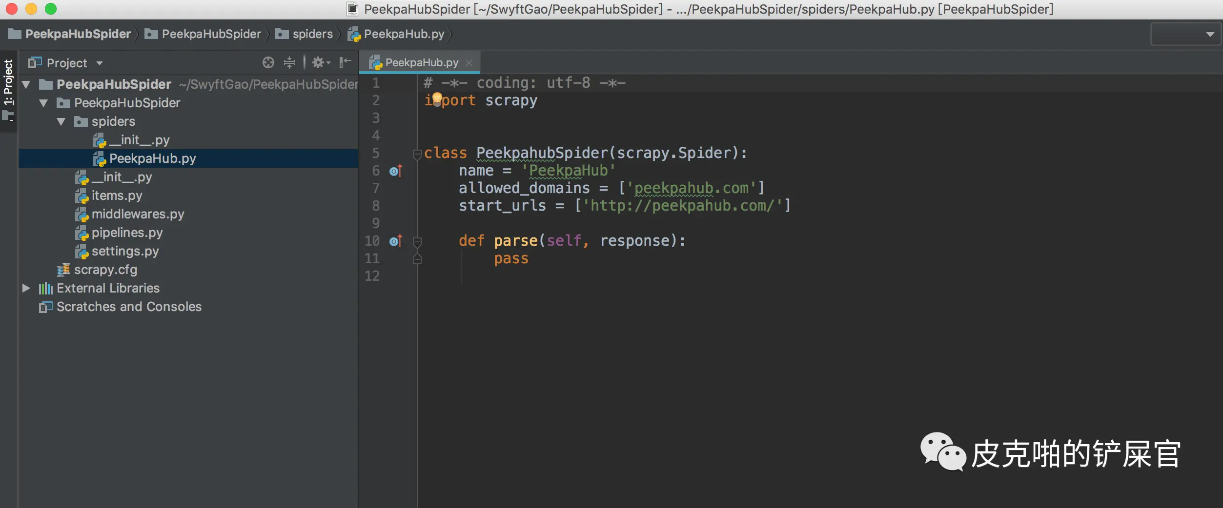Click the coding utf-8 comment line
This screenshot has width=1223, height=508.
[x=524, y=83]
